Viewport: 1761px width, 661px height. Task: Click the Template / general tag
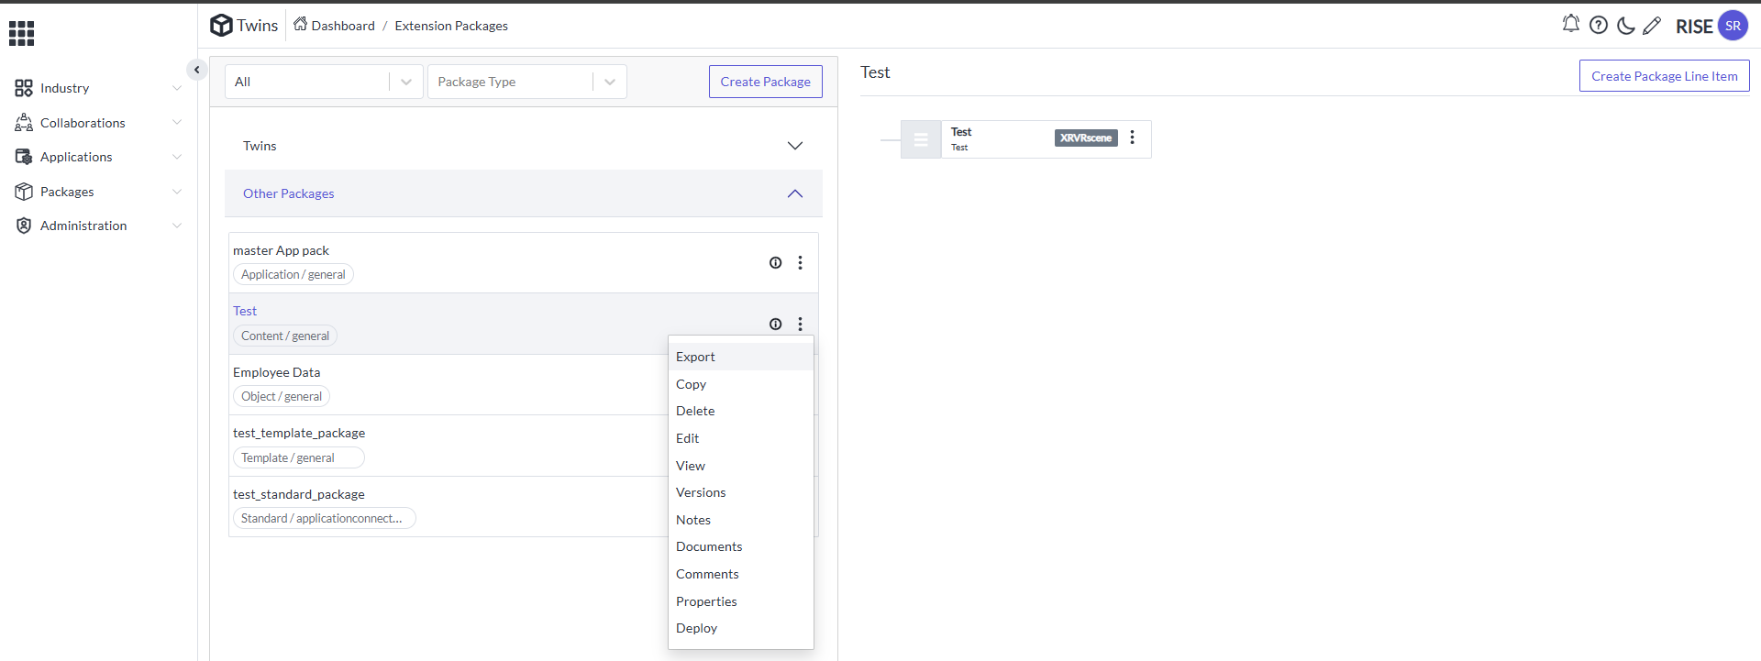tap(299, 457)
